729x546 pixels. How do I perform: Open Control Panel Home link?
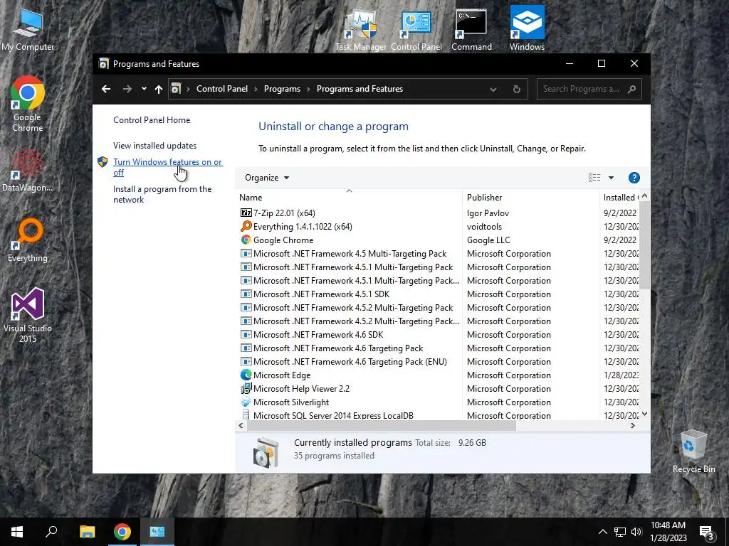[152, 119]
